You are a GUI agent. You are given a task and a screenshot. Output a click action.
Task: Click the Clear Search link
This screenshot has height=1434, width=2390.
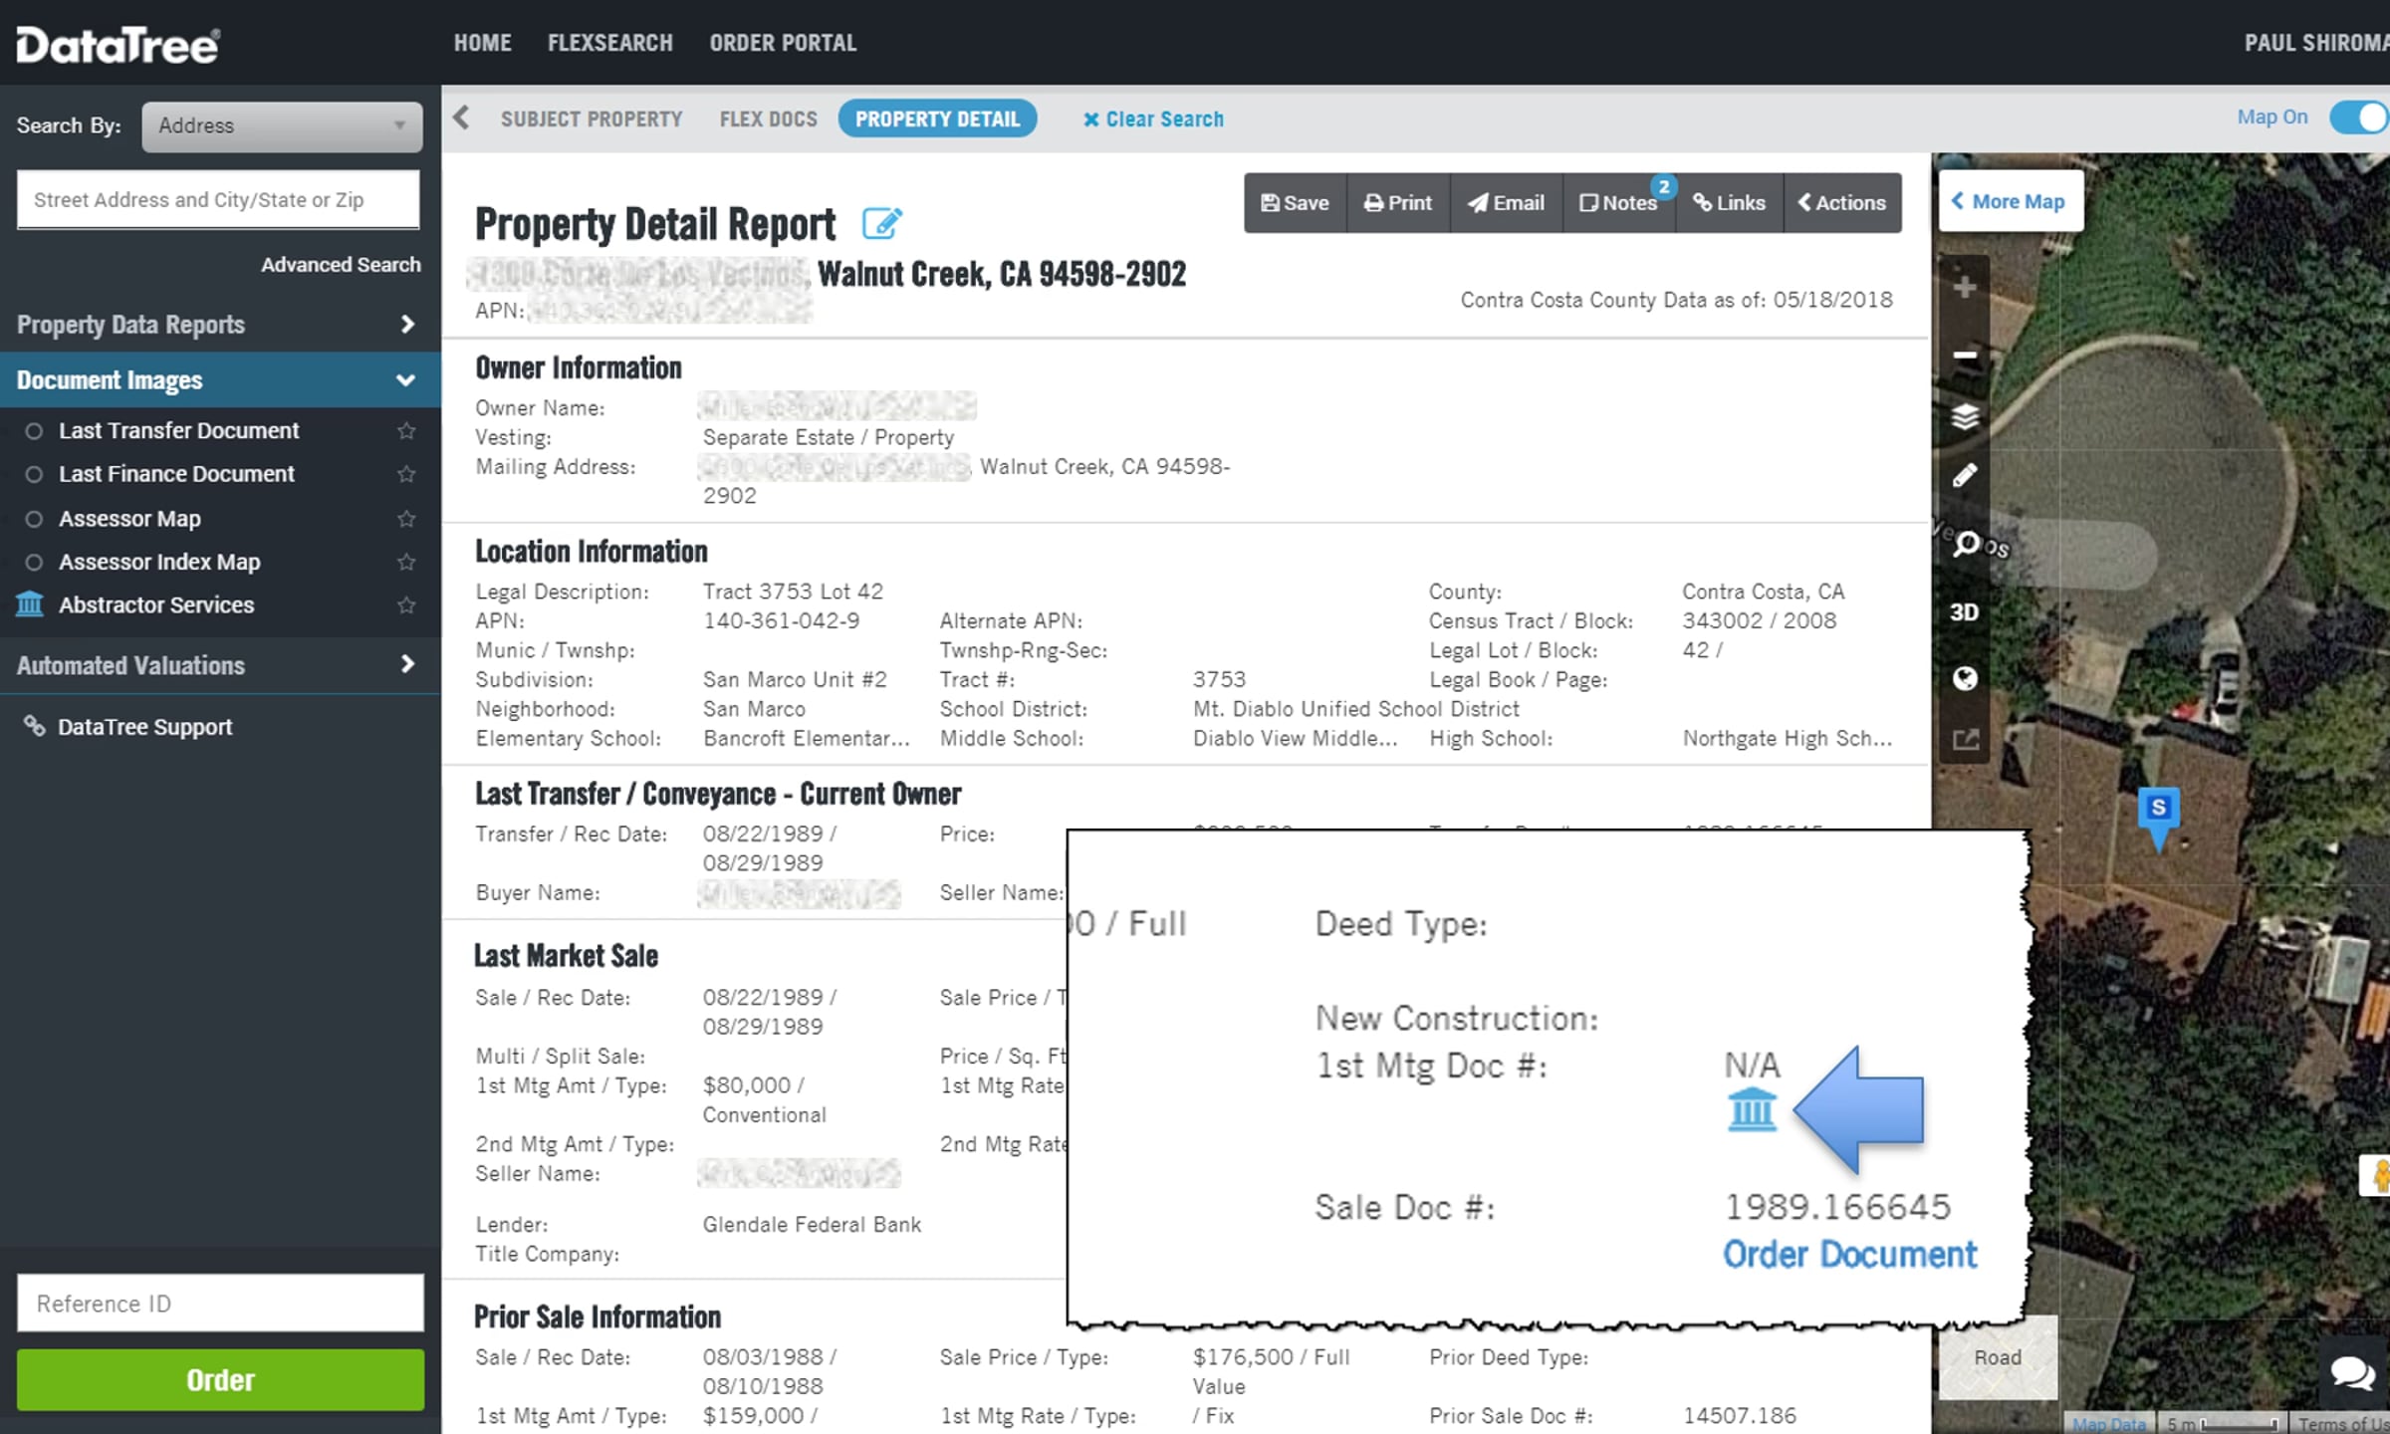coord(1153,119)
